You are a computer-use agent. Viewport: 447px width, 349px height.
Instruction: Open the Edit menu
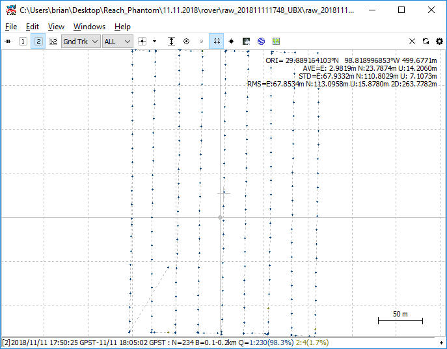[33, 27]
